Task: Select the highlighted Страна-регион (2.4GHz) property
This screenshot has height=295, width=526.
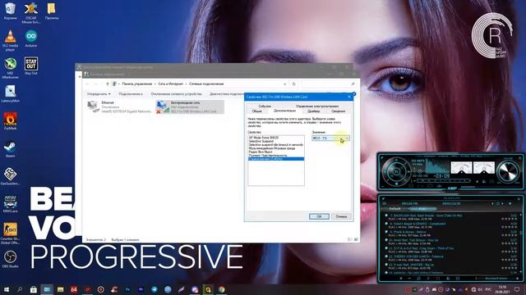Action: coord(276,159)
